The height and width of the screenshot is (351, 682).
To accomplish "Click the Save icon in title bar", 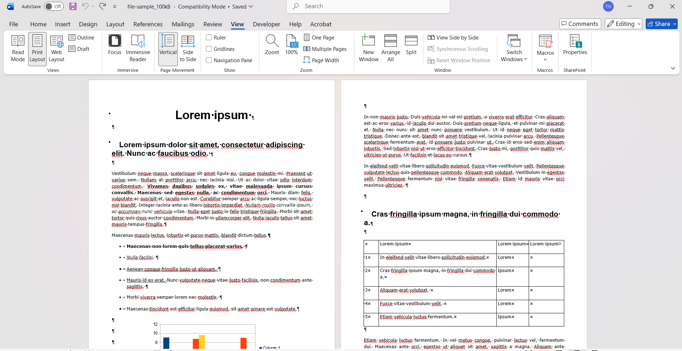I will pyautogui.click(x=73, y=6).
